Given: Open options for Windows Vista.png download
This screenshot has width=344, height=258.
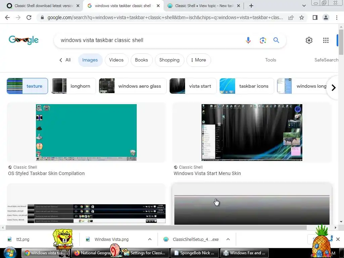Looking at the screenshot, I should click(x=150, y=239).
